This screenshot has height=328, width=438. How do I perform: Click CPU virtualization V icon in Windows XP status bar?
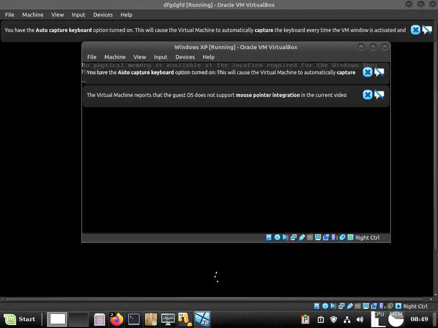334,237
